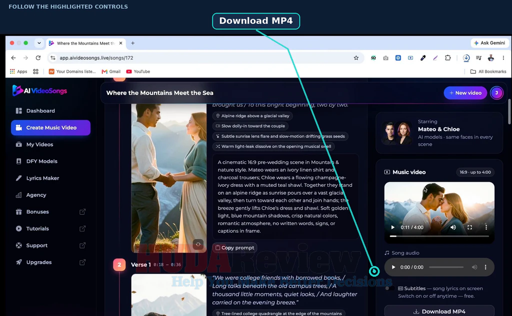Screen dimensions: 512x316
Task: Open YouTube bookmark
Action: click(x=138, y=71)
